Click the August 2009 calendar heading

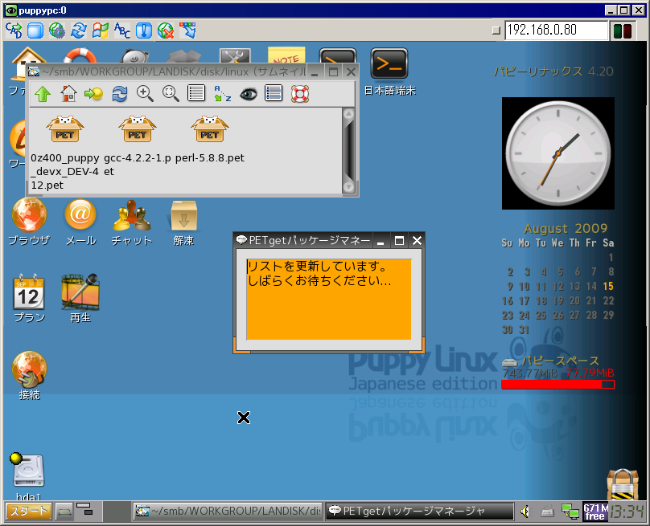pos(566,228)
